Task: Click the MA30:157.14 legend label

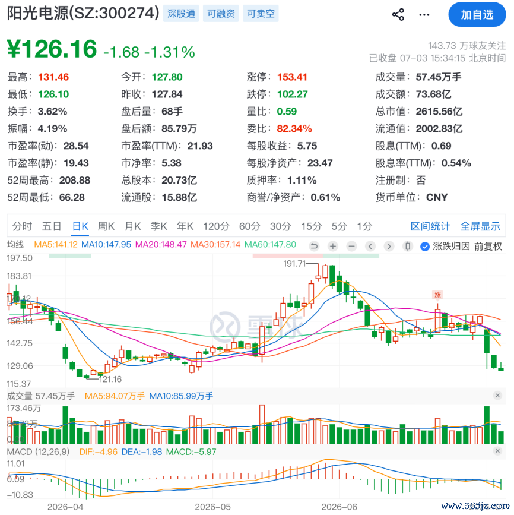Action: pyautogui.click(x=215, y=244)
